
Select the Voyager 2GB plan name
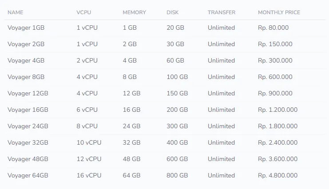(x=26, y=44)
